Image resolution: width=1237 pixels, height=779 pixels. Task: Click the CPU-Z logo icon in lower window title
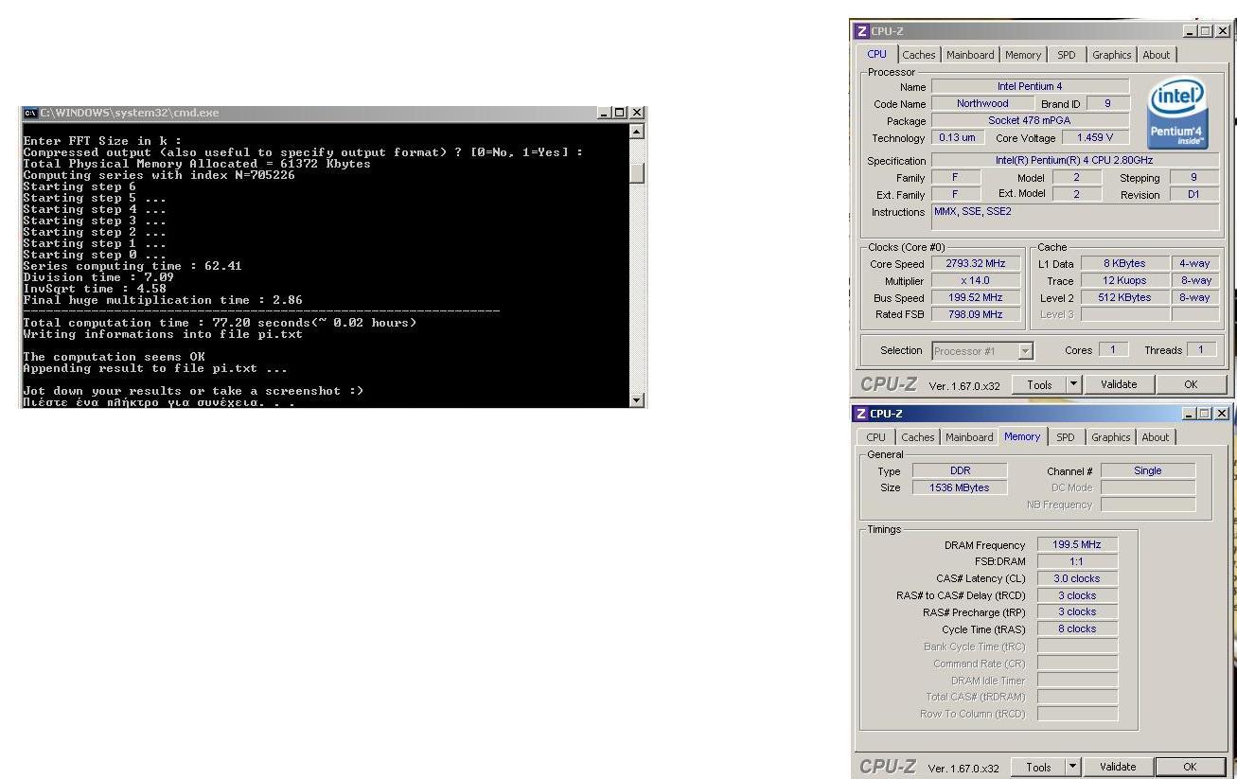[861, 414]
